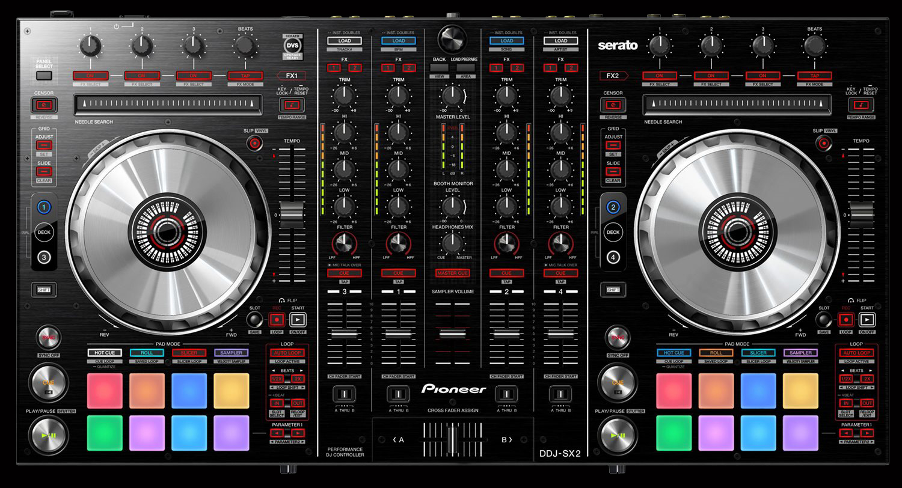902x488 pixels.
Task: Tap the round CUE button on left deck
Action: pos(48,382)
